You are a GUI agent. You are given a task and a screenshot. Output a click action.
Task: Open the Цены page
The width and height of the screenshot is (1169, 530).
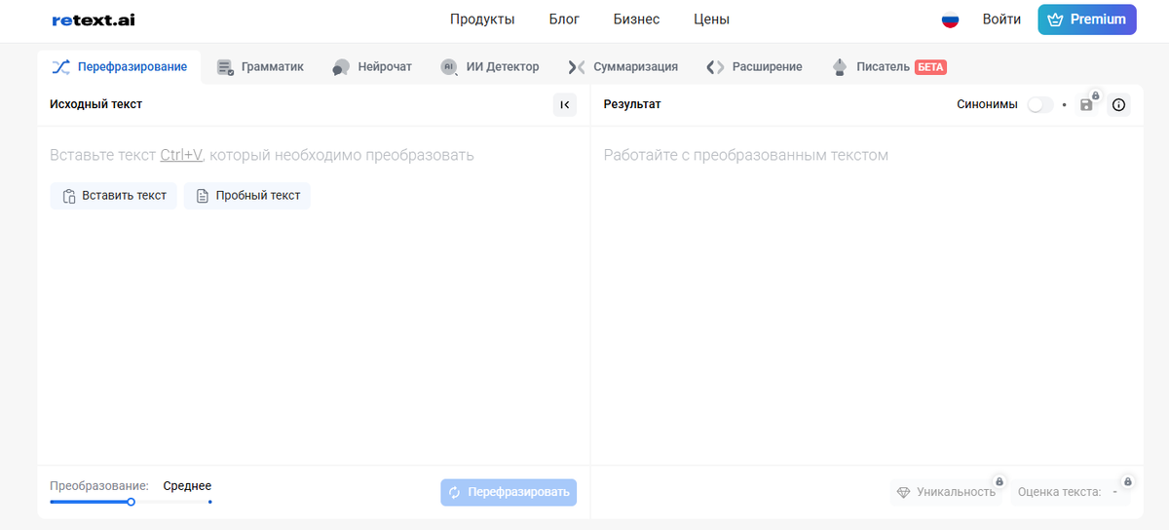click(x=711, y=19)
